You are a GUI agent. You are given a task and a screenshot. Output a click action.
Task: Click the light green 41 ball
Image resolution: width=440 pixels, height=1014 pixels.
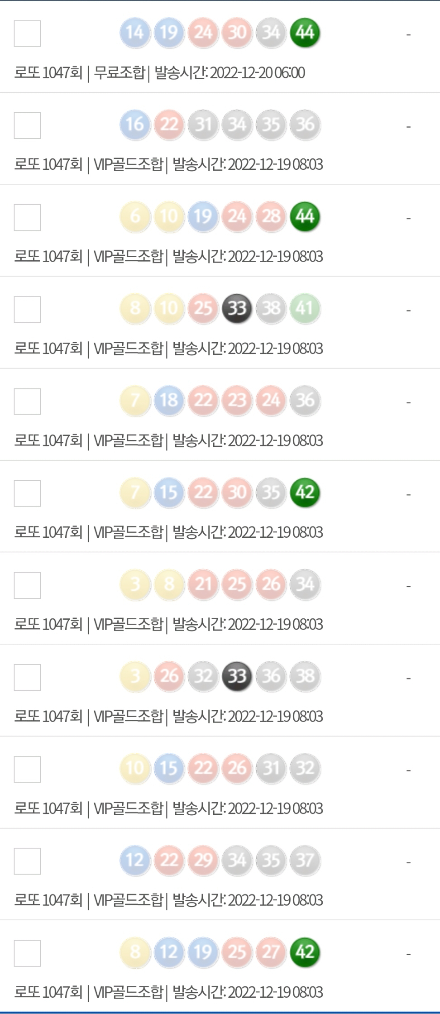coord(305,308)
